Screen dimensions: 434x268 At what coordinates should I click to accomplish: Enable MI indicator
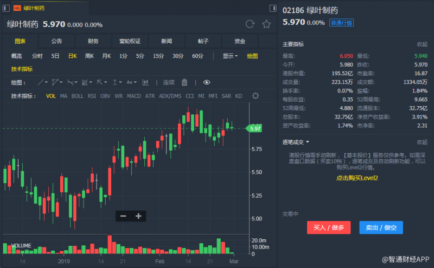click(x=201, y=96)
